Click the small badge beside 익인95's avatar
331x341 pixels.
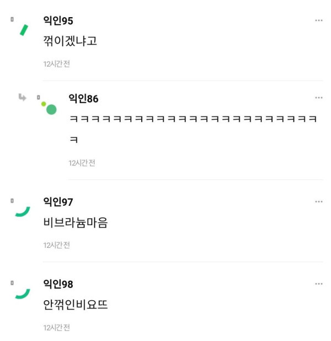pos(12,19)
